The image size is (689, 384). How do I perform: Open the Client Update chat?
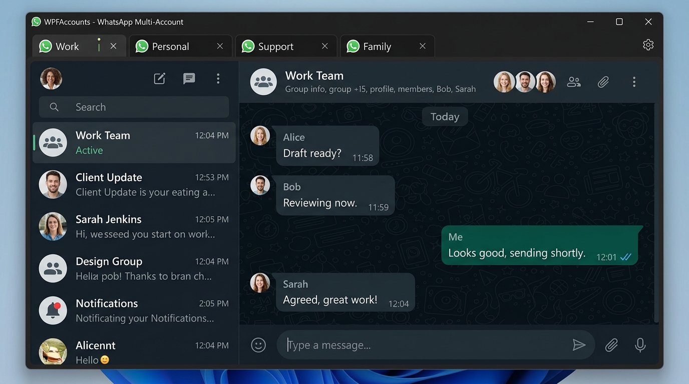coord(134,184)
